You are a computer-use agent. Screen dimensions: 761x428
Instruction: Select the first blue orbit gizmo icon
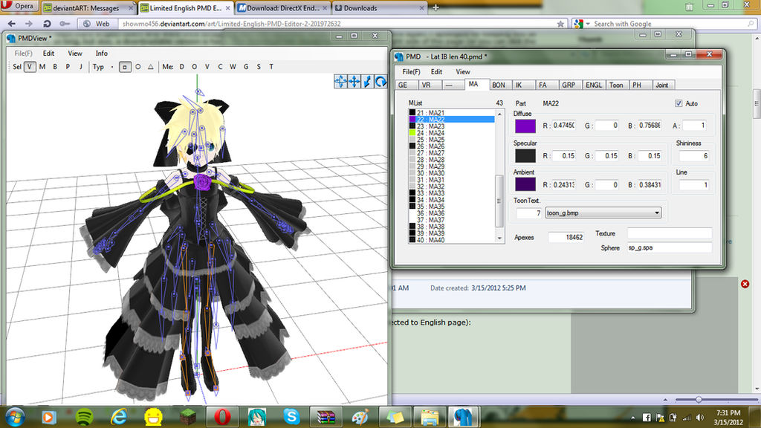(340, 82)
